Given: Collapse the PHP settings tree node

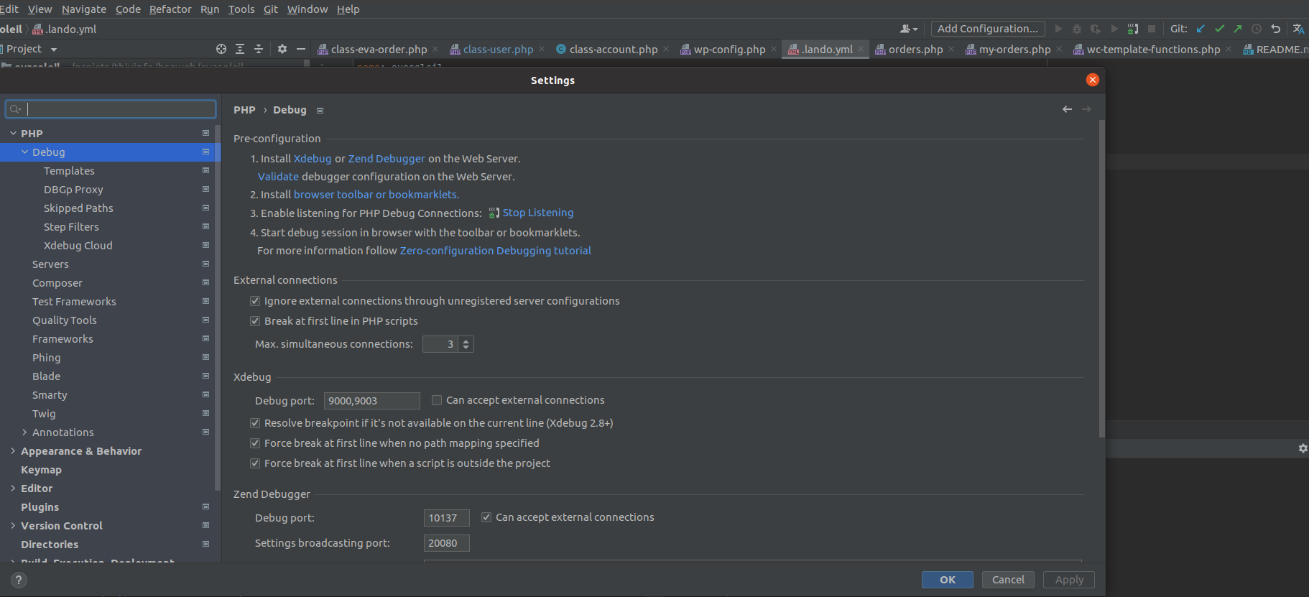Looking at the screenshot, I should 13,134.
